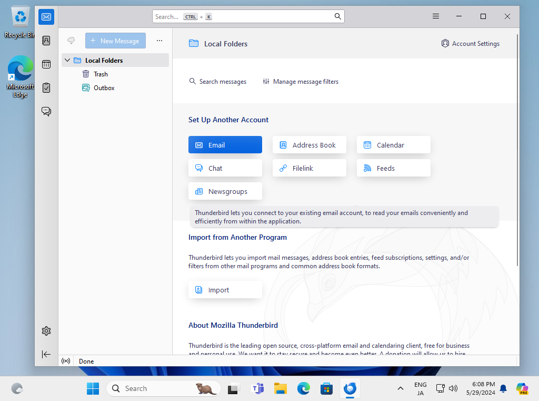The image size is (539, 401).
Task: Collapse the spaces toolbar
Action: 46,354
